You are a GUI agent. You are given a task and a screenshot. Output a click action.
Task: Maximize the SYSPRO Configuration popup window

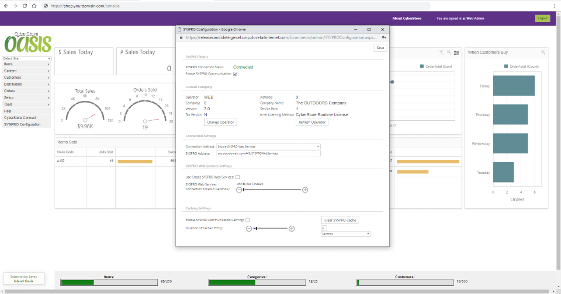tap(369, 29)
